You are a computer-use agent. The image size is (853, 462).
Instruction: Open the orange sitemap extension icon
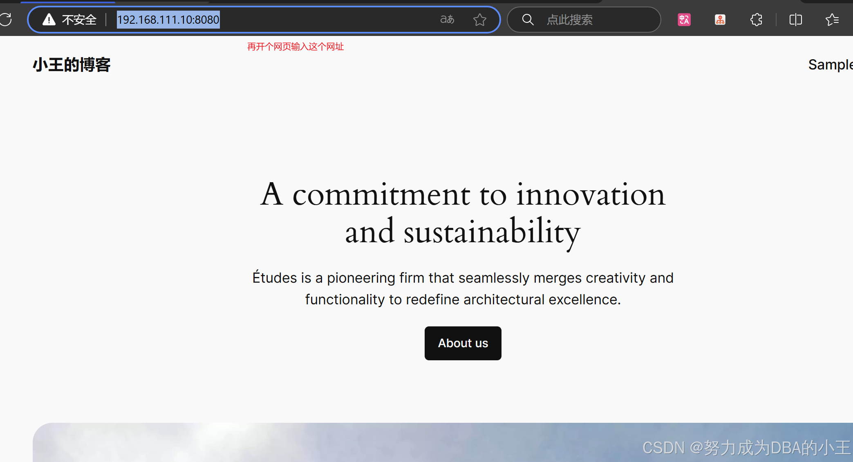click(720, 20)
